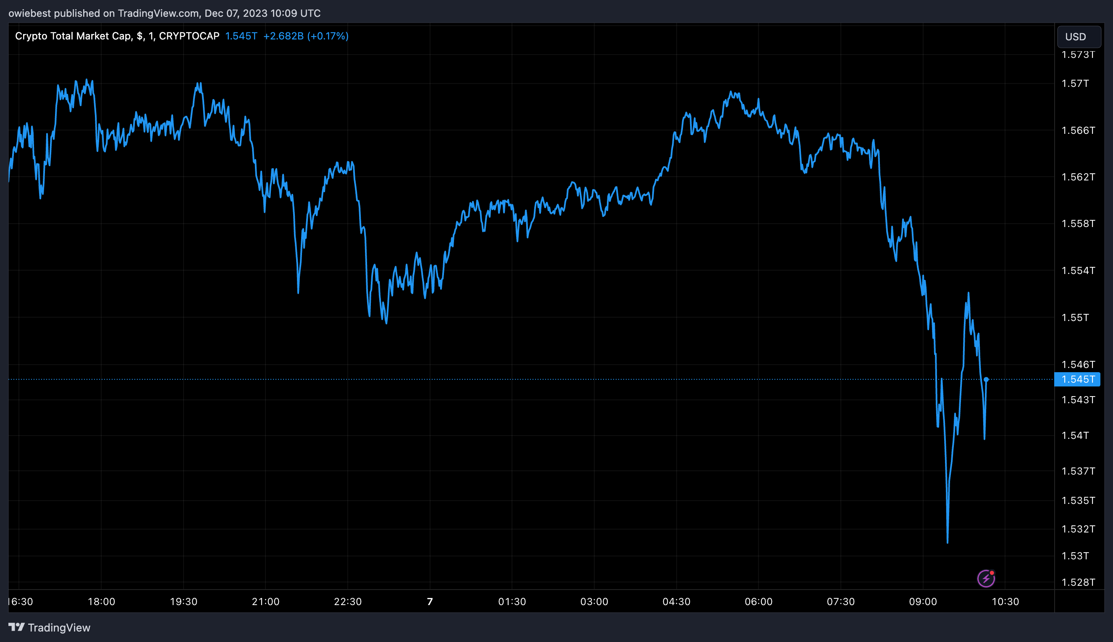Click the 1.57T price axis label
1113x642 pixels.
point(1075,84)
